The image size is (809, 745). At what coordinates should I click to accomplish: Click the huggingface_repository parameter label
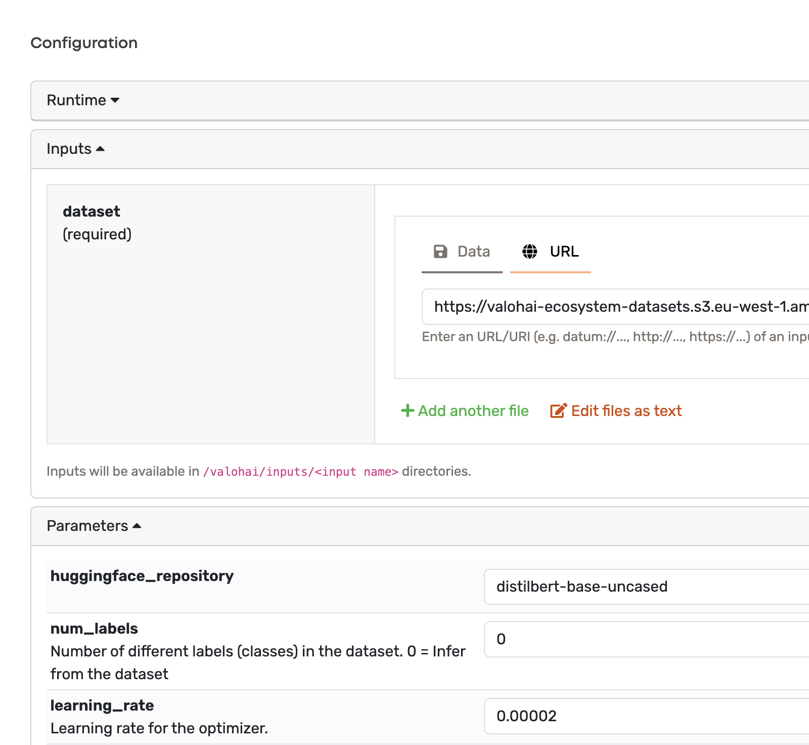[142, 576]
